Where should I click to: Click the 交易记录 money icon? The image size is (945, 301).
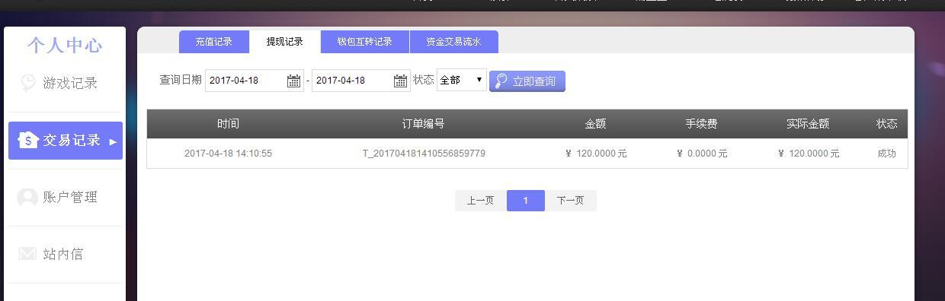[x=28, y=140]
